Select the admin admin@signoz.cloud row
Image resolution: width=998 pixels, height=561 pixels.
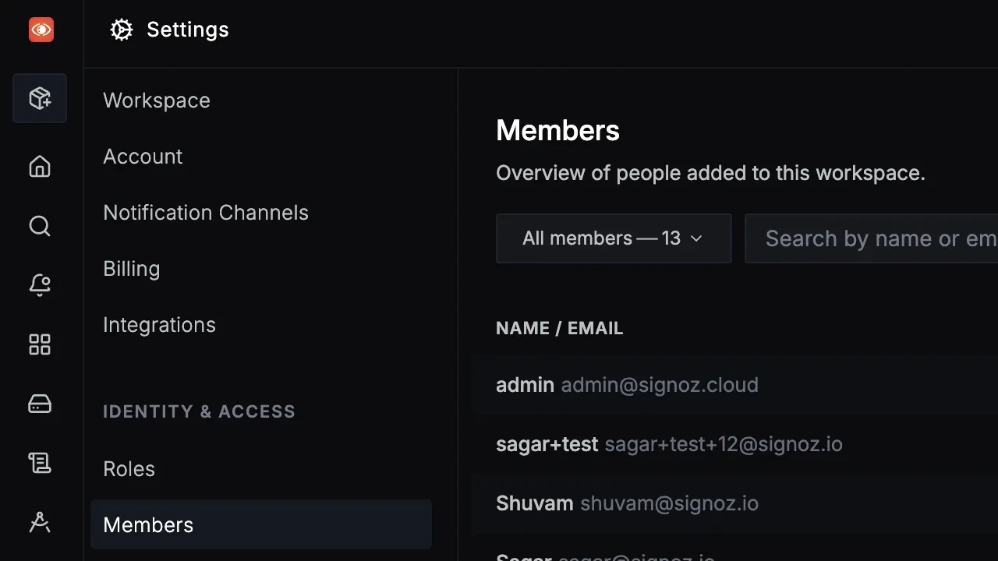coord(734,385)
